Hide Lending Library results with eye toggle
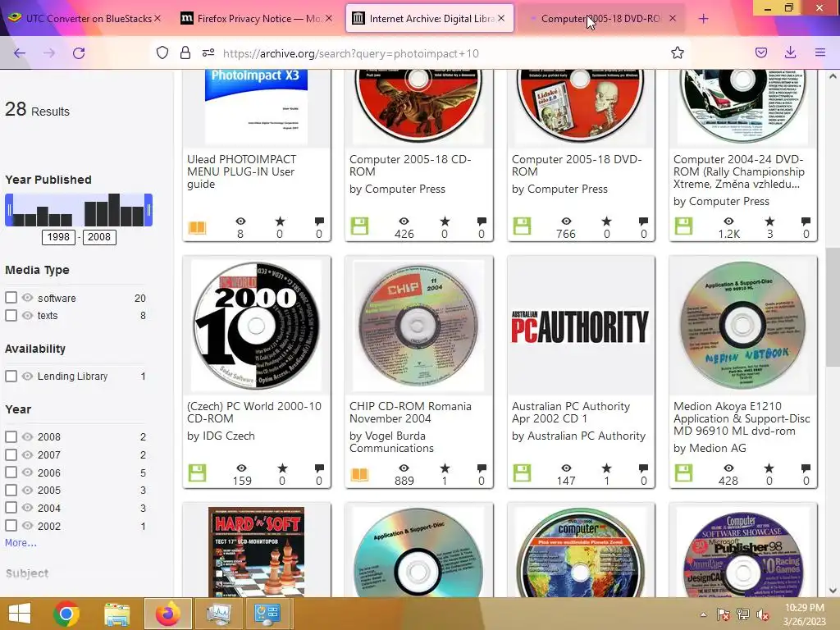This screenshot has width=840, height=630. (27, 376)
